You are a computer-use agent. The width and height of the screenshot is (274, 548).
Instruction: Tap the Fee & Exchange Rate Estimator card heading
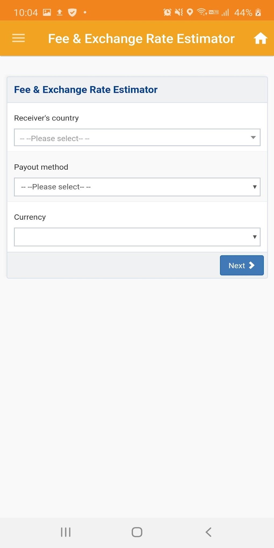pyautogui.click(x=86, y=90)
